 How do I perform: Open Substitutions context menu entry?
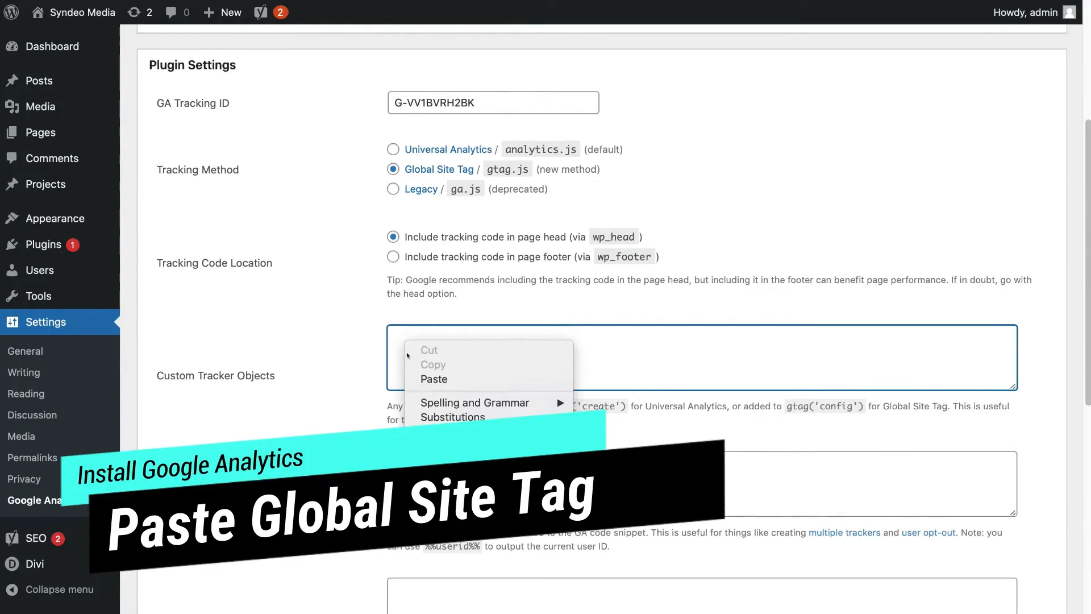pyautogui.click(x=452, y=417)
